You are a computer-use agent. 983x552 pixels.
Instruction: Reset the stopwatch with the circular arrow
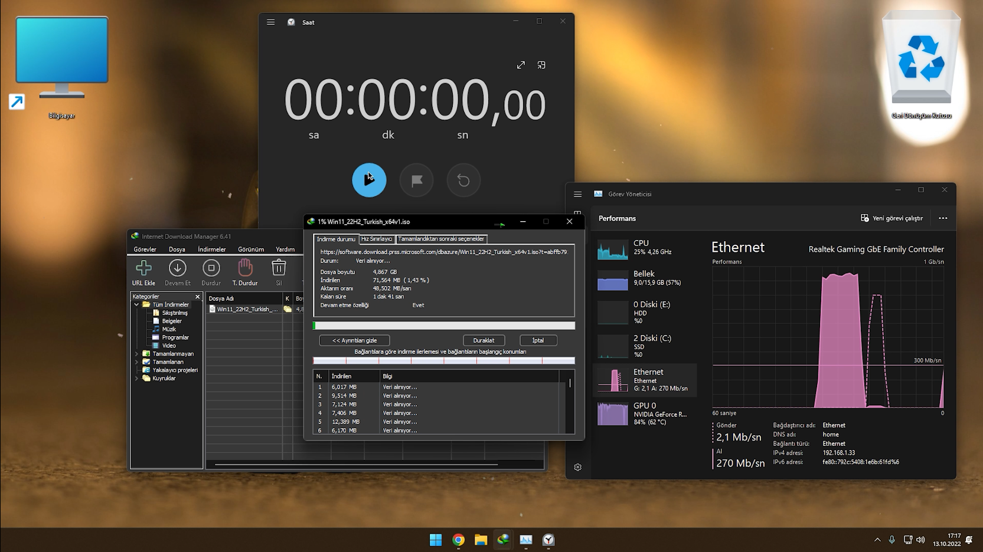(463, 180)
